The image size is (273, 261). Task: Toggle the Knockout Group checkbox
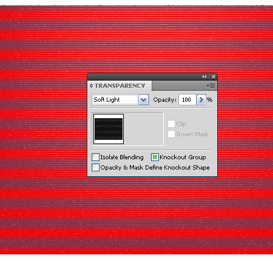(155, 157)
